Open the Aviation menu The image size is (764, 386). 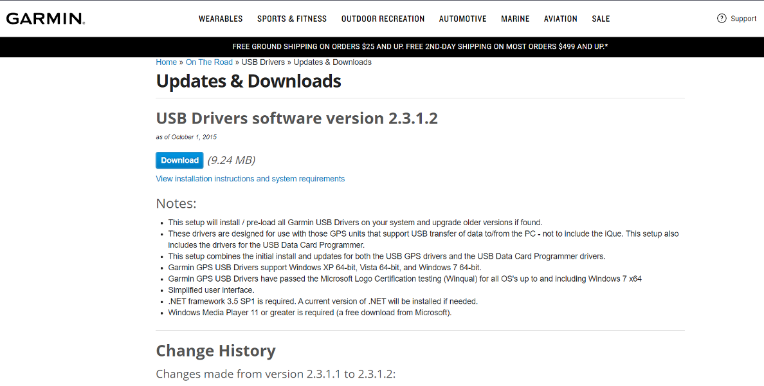point(560,19)
